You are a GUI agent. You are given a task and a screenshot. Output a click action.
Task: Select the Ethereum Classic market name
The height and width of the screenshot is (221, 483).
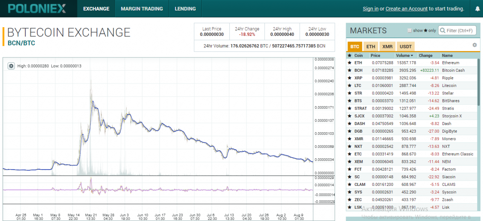click(458, 154)
